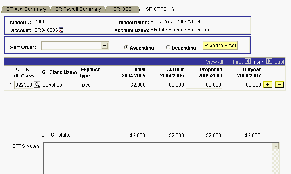This screenshot has width=291, height=174.
Task: Click the View All link
Action: (214, 62)
